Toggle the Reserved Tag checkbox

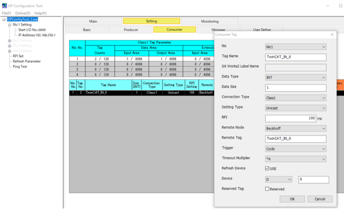coord(267,189)
